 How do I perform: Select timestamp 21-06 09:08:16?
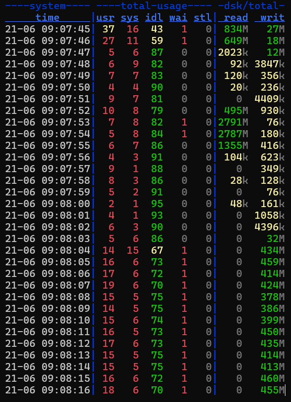point(48,390)
